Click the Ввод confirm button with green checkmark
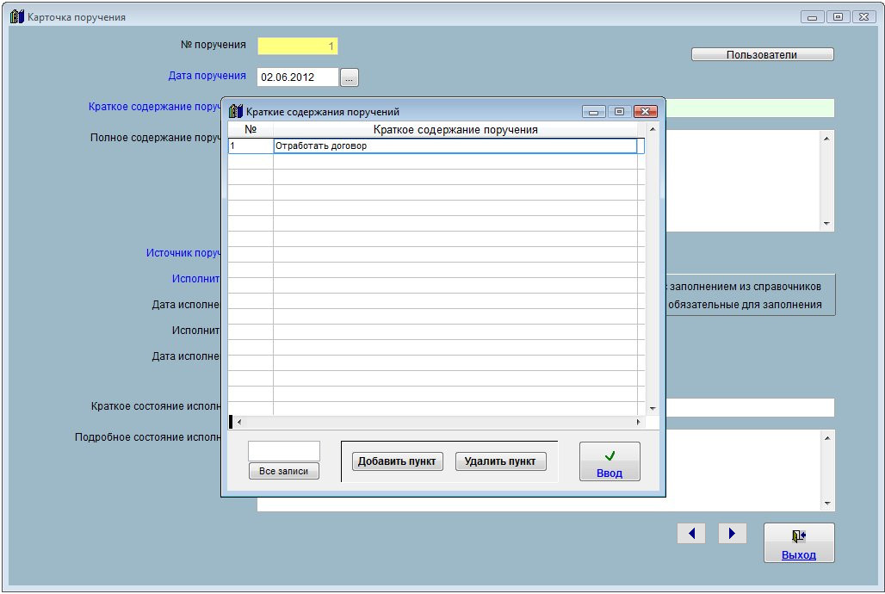 609,461
